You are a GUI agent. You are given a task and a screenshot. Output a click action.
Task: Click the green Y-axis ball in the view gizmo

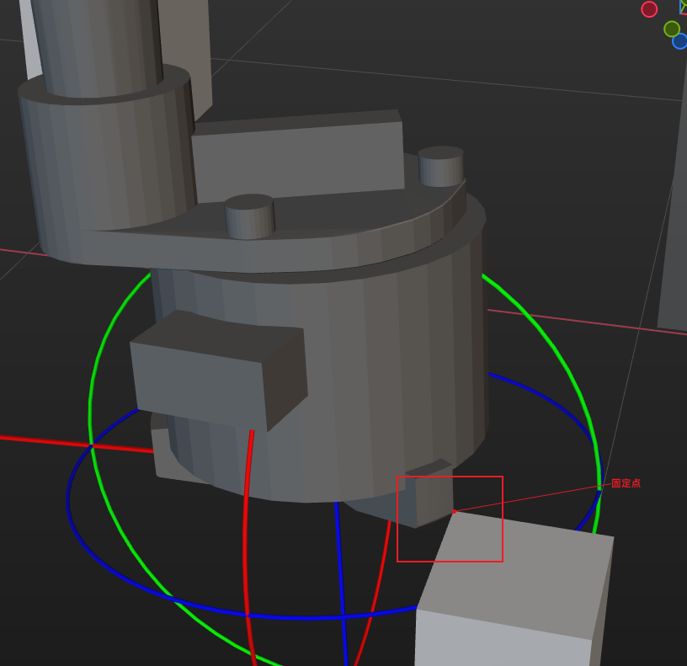click(x=672, y=29)
